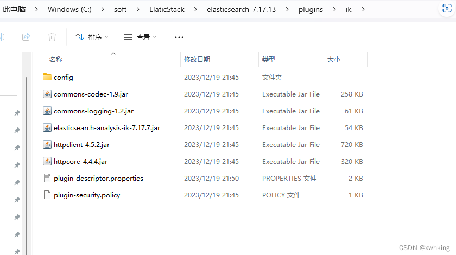Open the config folder icon
The image size is (456, 255).
pos(47,77)
